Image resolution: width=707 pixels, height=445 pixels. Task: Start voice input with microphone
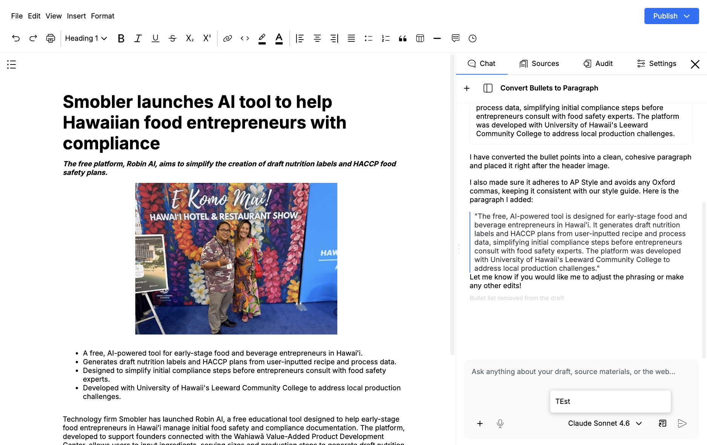point(500,424)
